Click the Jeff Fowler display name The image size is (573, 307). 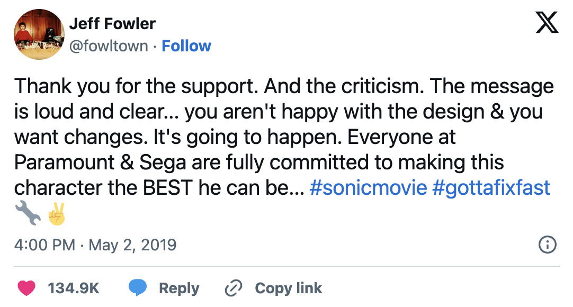(x=112, y=24)
